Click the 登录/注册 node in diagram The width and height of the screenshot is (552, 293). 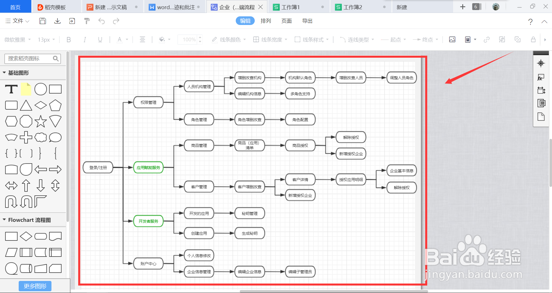(x=98, y=168)
